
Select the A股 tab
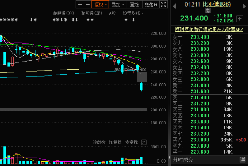[x=112, y=13]
